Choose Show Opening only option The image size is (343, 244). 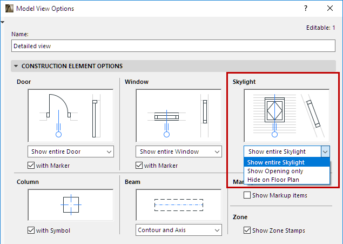click(287, 171)
